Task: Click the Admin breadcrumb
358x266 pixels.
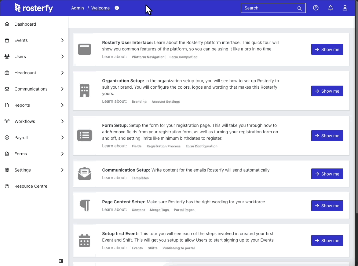Action: pyautogui.click(x=77, y=8)
